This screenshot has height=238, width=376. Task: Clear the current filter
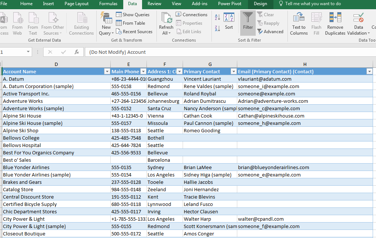[x=265, y=15]
